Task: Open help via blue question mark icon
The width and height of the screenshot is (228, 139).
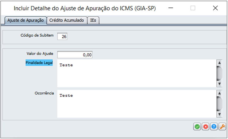Action: (x=214, y=127)
